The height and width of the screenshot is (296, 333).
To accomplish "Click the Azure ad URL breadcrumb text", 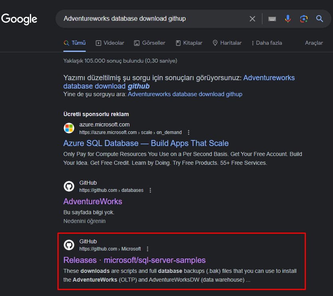I will click(x=130, y=132).
